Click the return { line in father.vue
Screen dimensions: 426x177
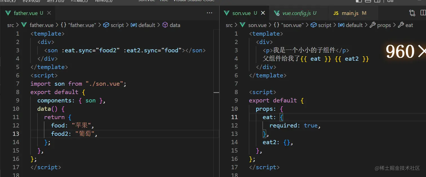[58, 117]
